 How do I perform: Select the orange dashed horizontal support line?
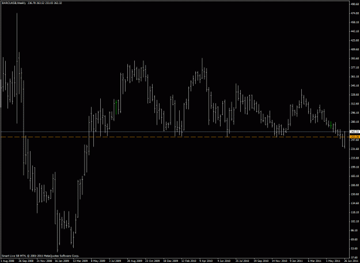175,137
